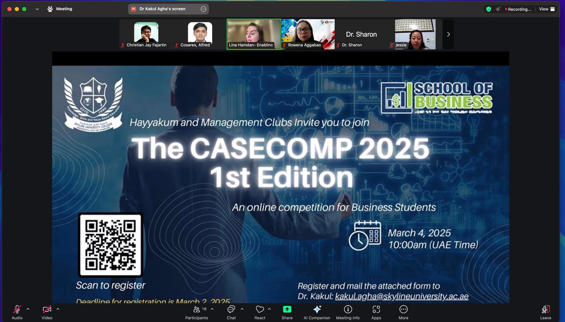Open the Chat panel

click(231, 310)
